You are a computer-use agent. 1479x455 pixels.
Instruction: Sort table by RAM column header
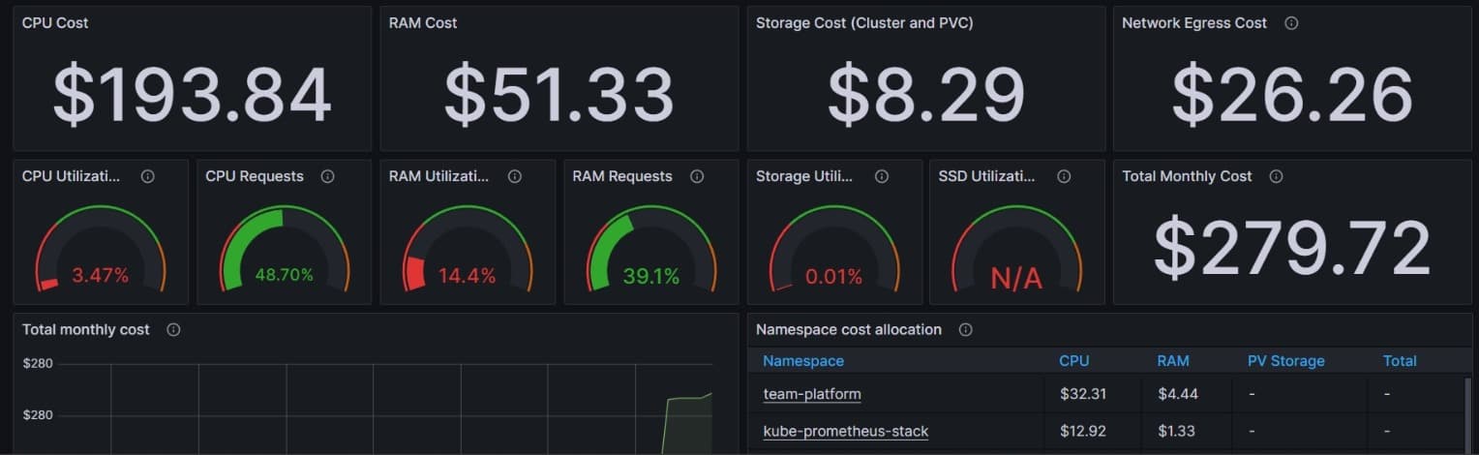1172,361
